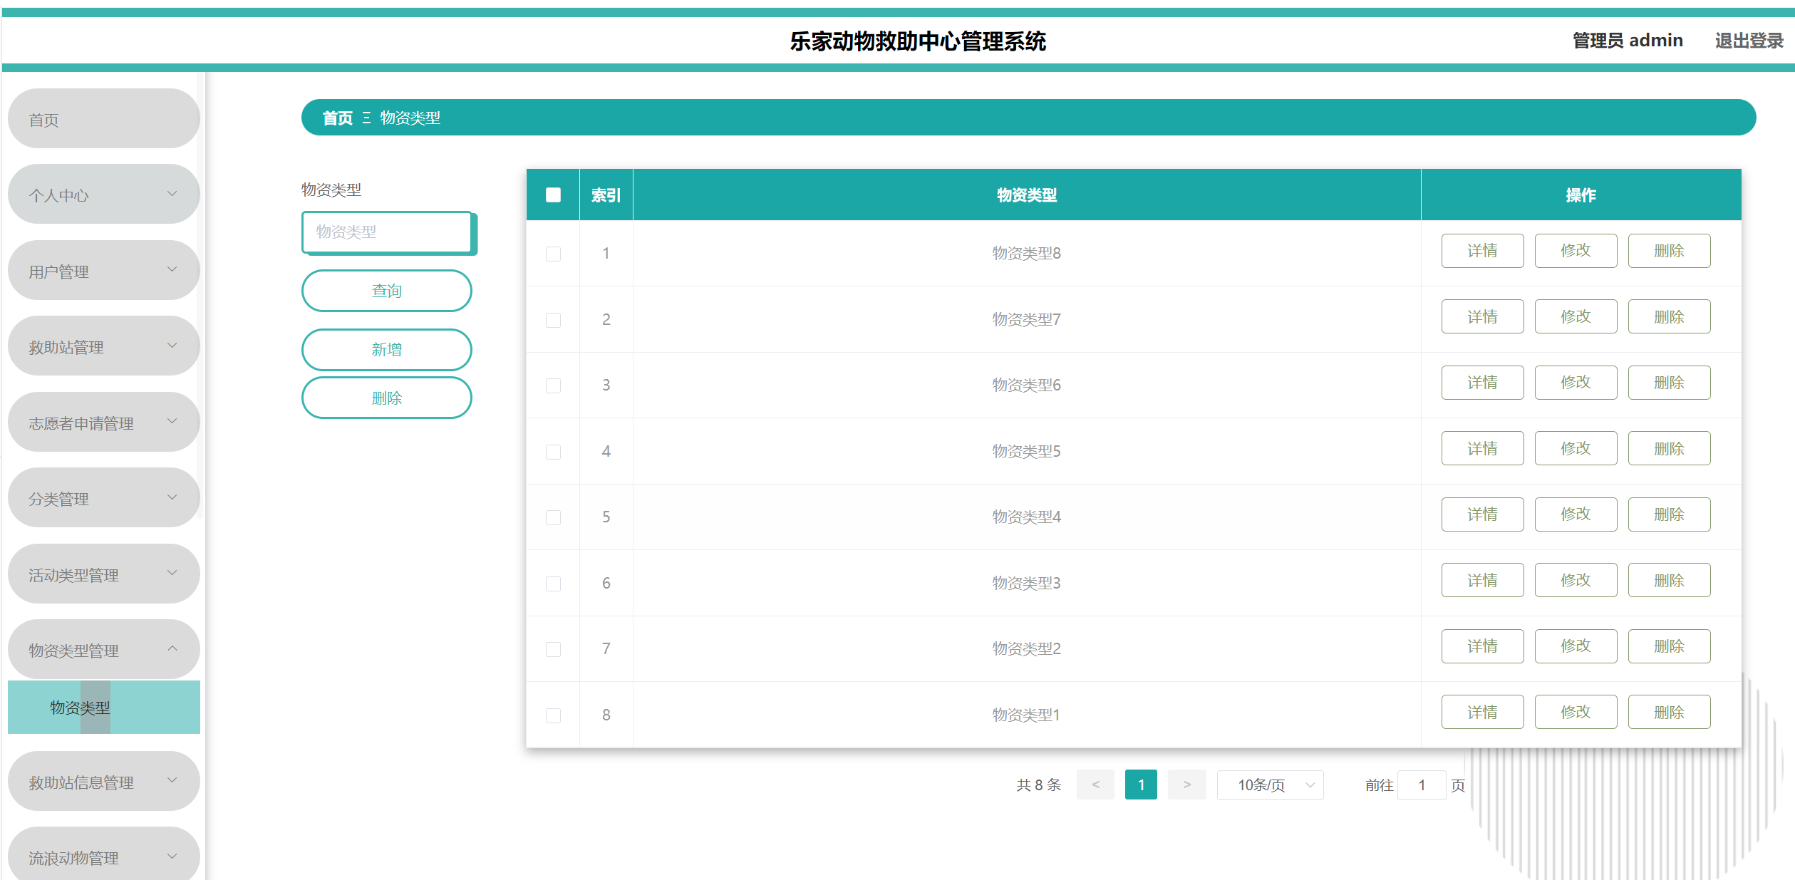Click 删除 for 物资类型3
The image size is (1795, 880).
click(1669, 581)
